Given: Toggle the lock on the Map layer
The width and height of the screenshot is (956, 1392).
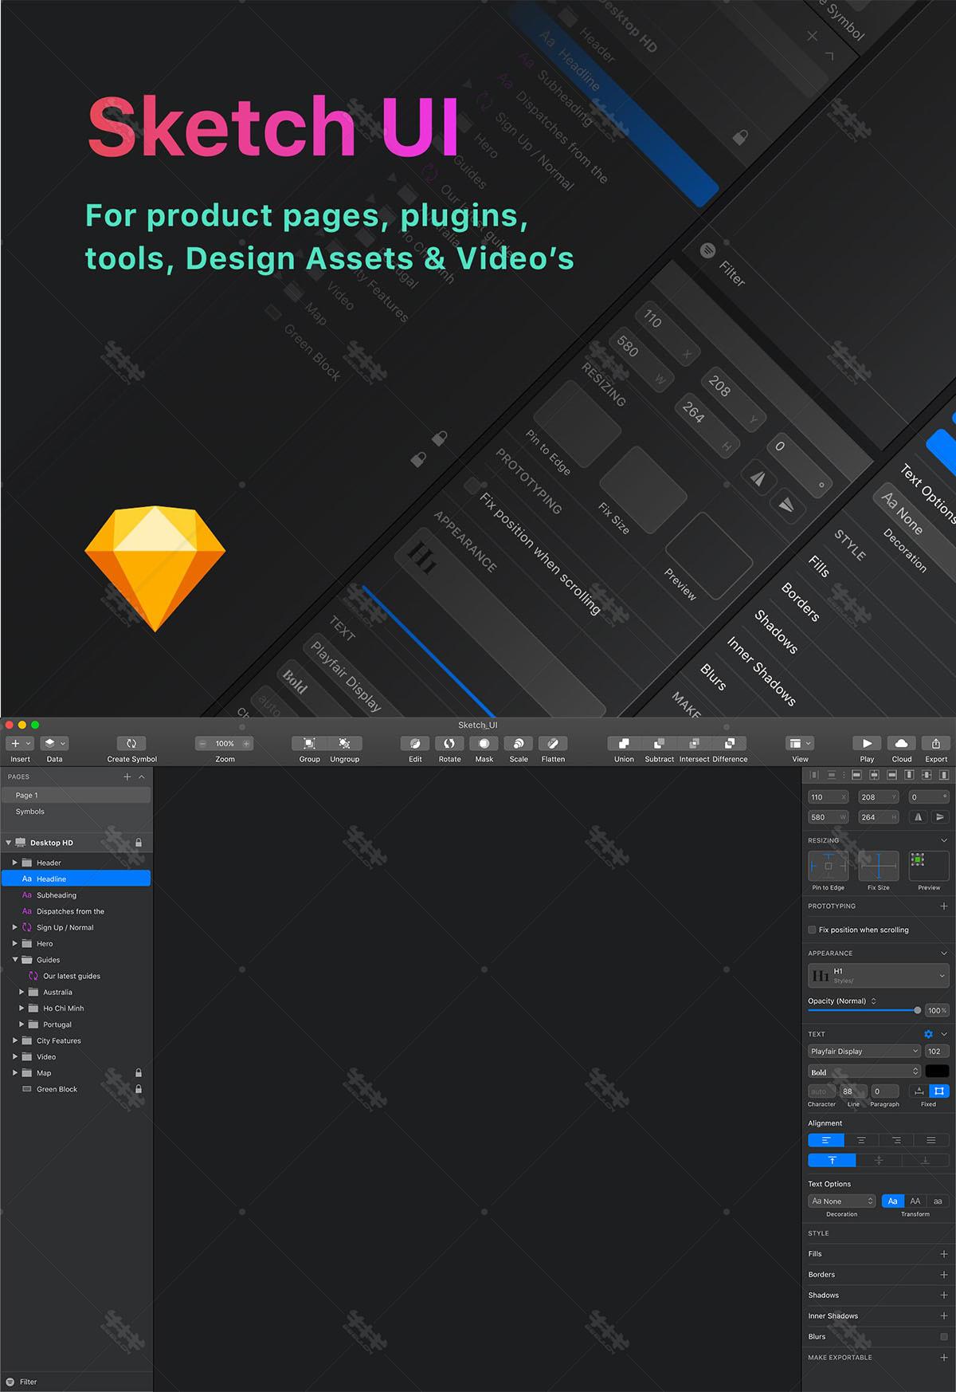Looking at the screenshot, I should pyautogui.click(x=139, y=1072).
